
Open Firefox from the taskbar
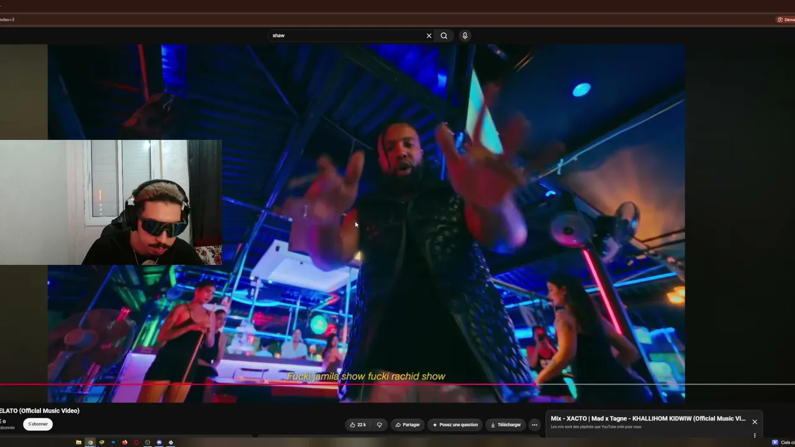pos(125,442)
